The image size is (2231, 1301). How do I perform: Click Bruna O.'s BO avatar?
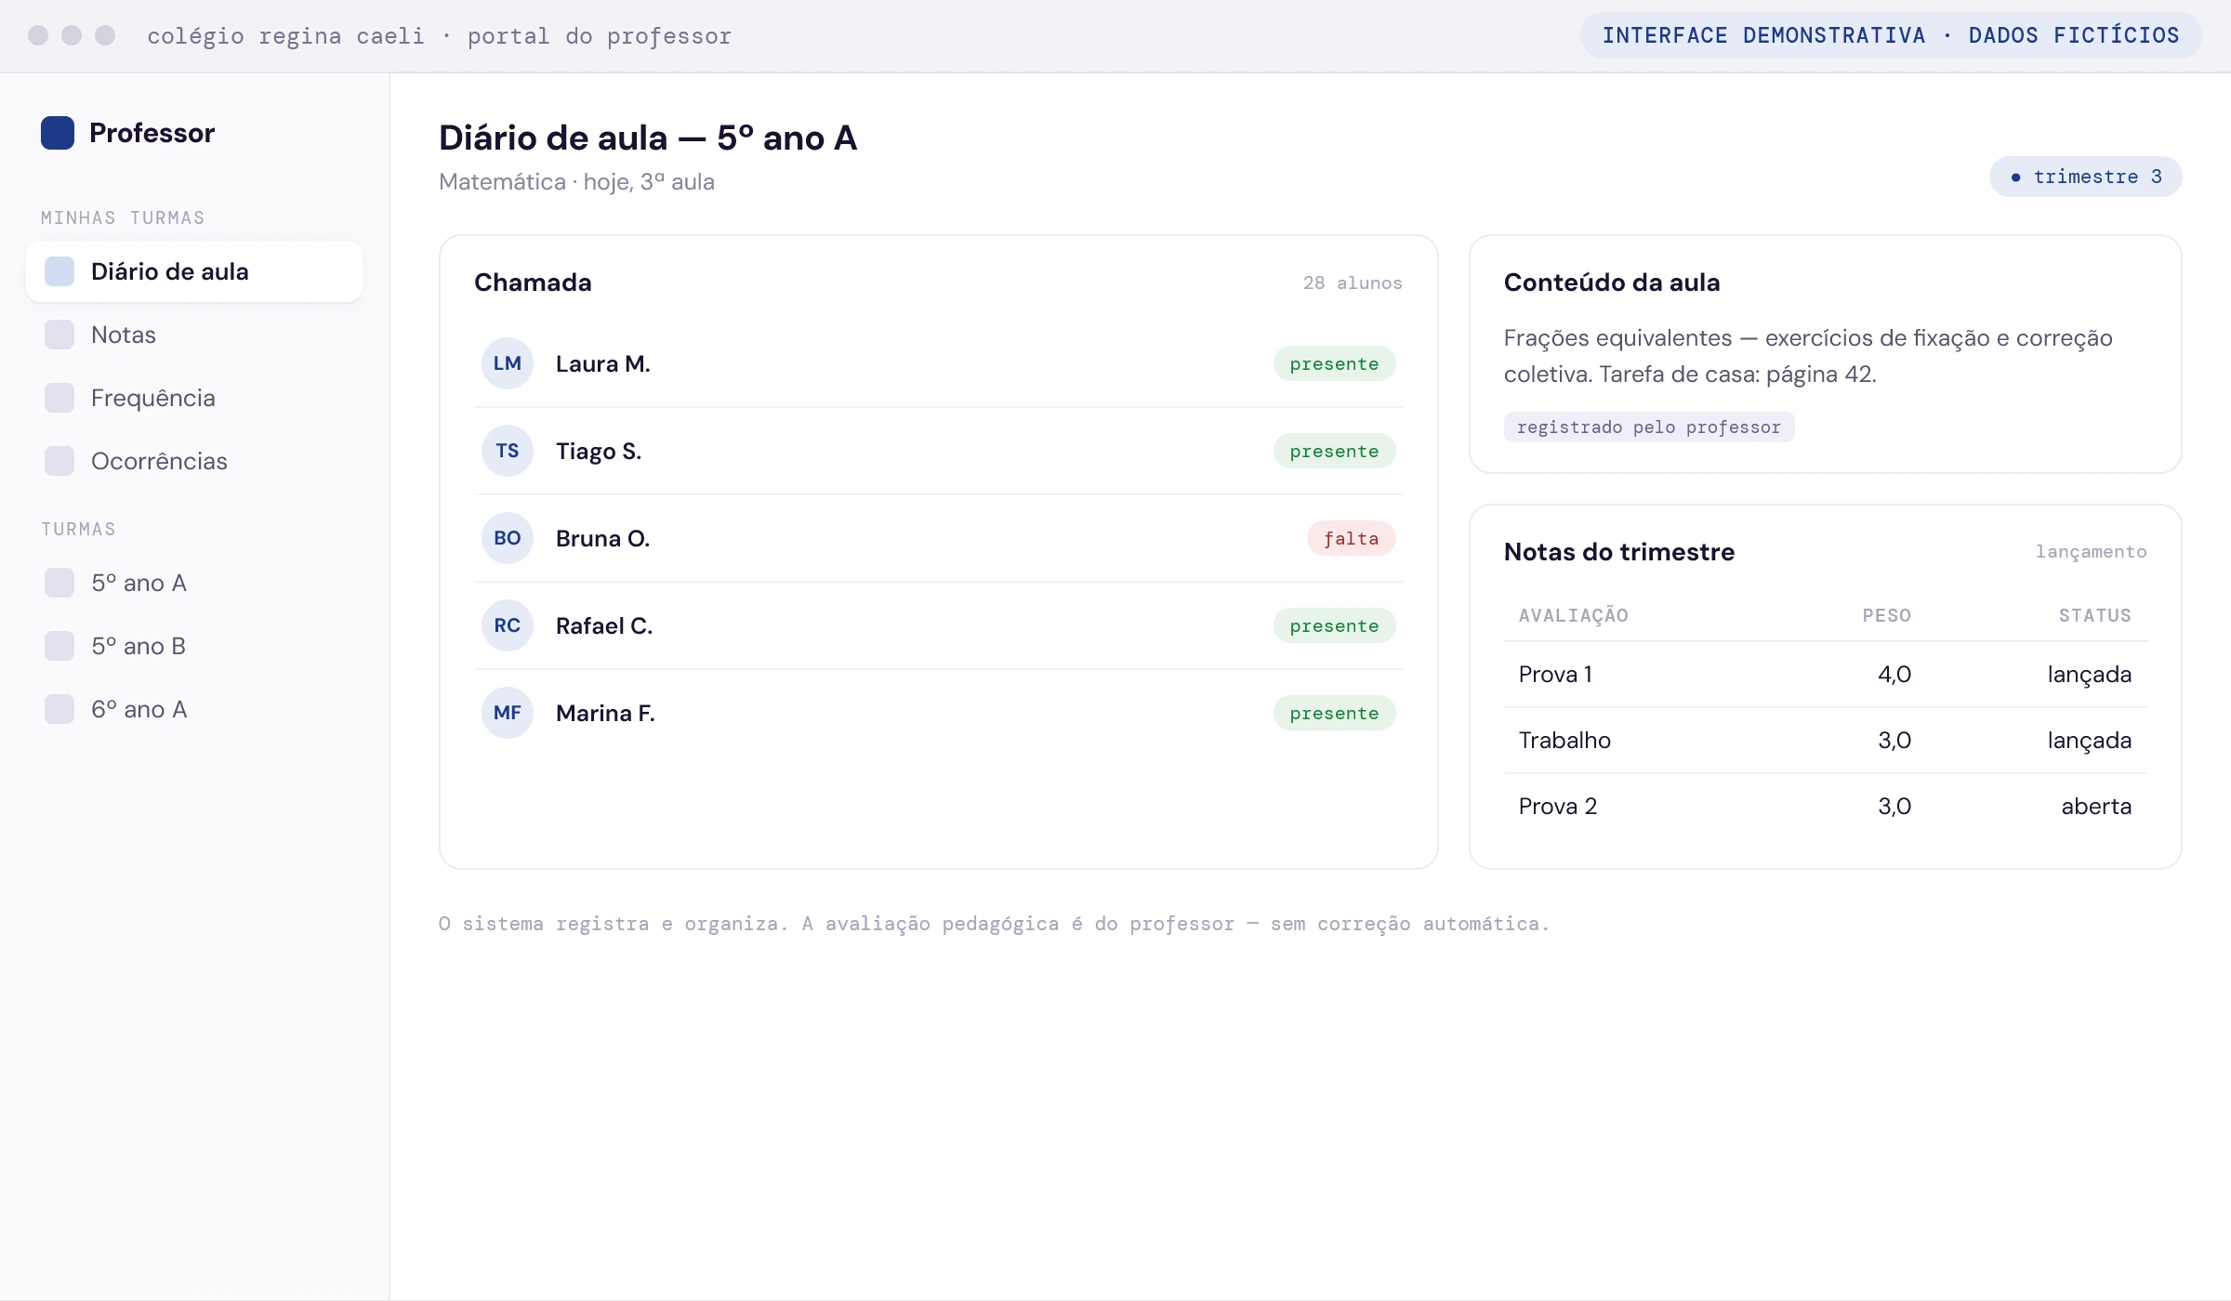pos(508,538)
